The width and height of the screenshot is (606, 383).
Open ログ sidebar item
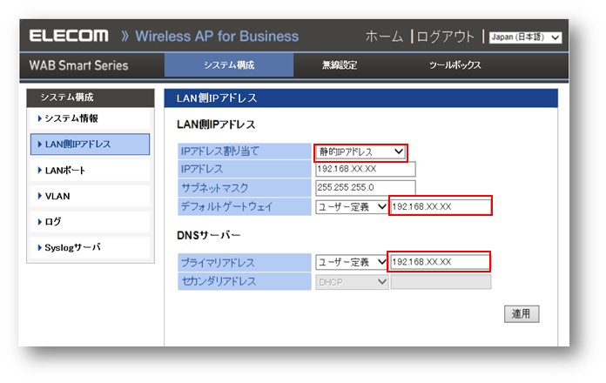(90, 221)
